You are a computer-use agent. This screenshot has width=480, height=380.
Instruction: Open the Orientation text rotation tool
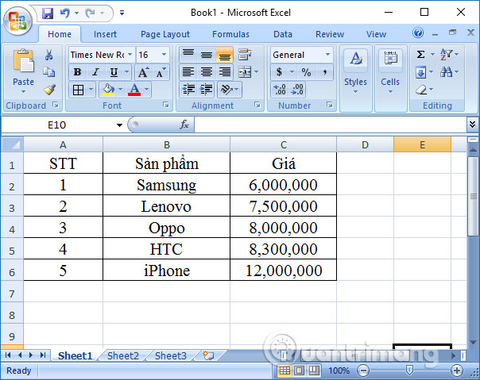click(226, 90)
